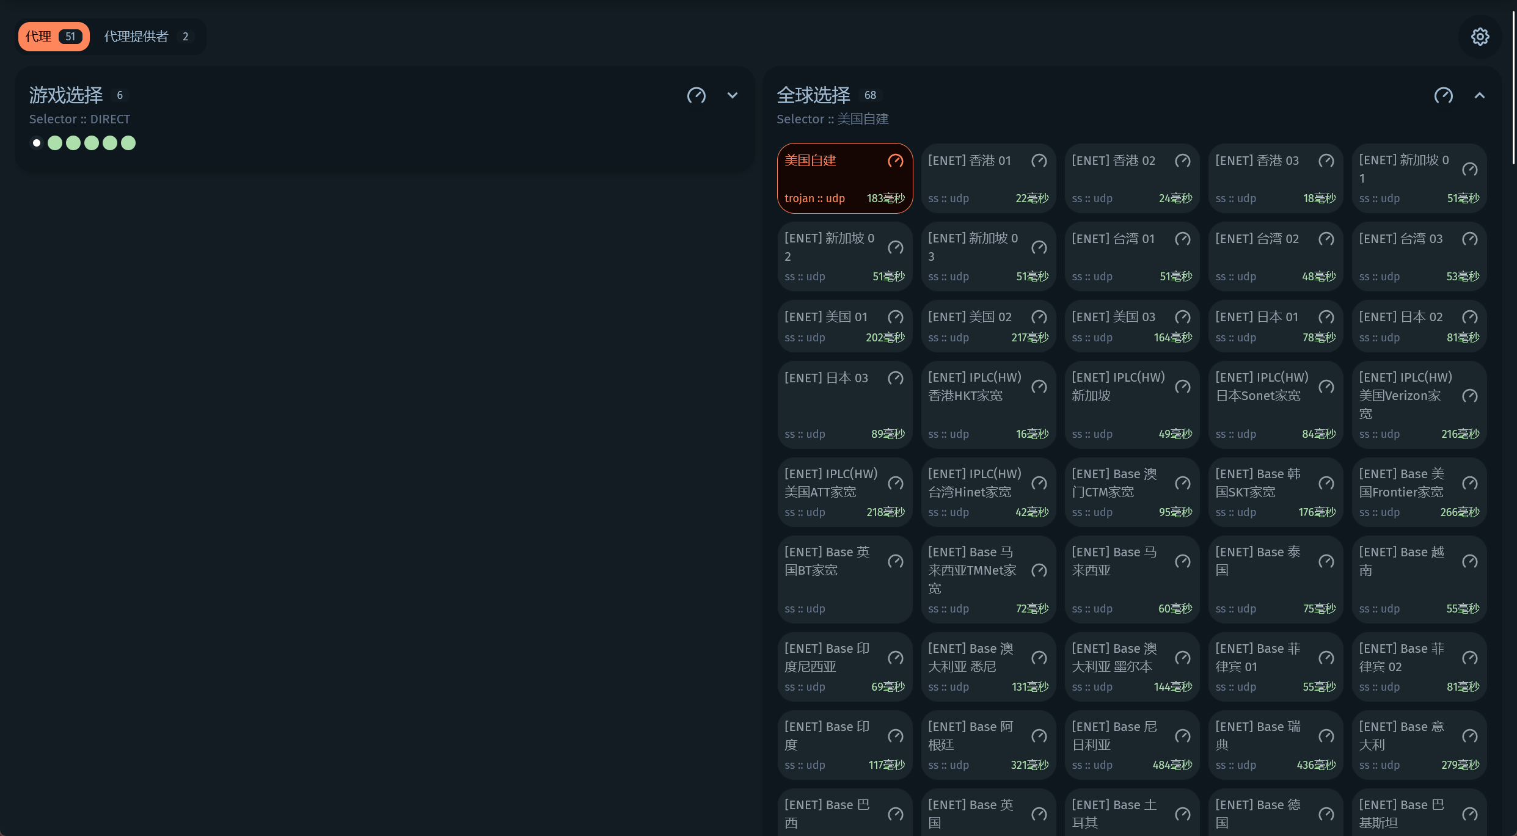Viewport: 1517px width, 836px height.
Task: Switch to 代理提供者 tab
Action: pyautogui.click(x=147, y=37)
